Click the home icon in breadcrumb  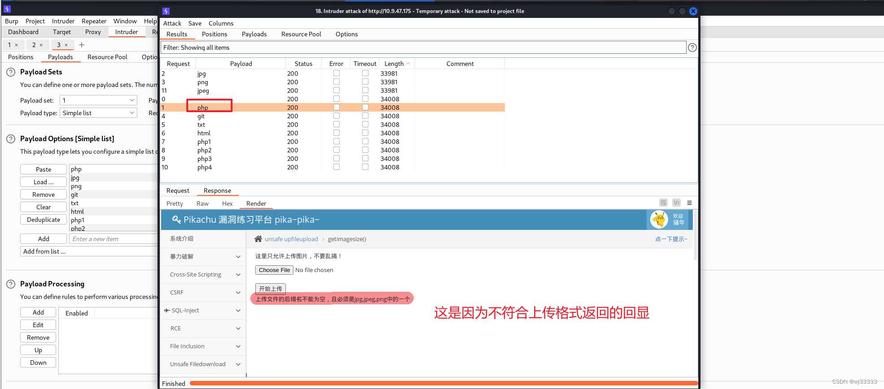(258, 239)
